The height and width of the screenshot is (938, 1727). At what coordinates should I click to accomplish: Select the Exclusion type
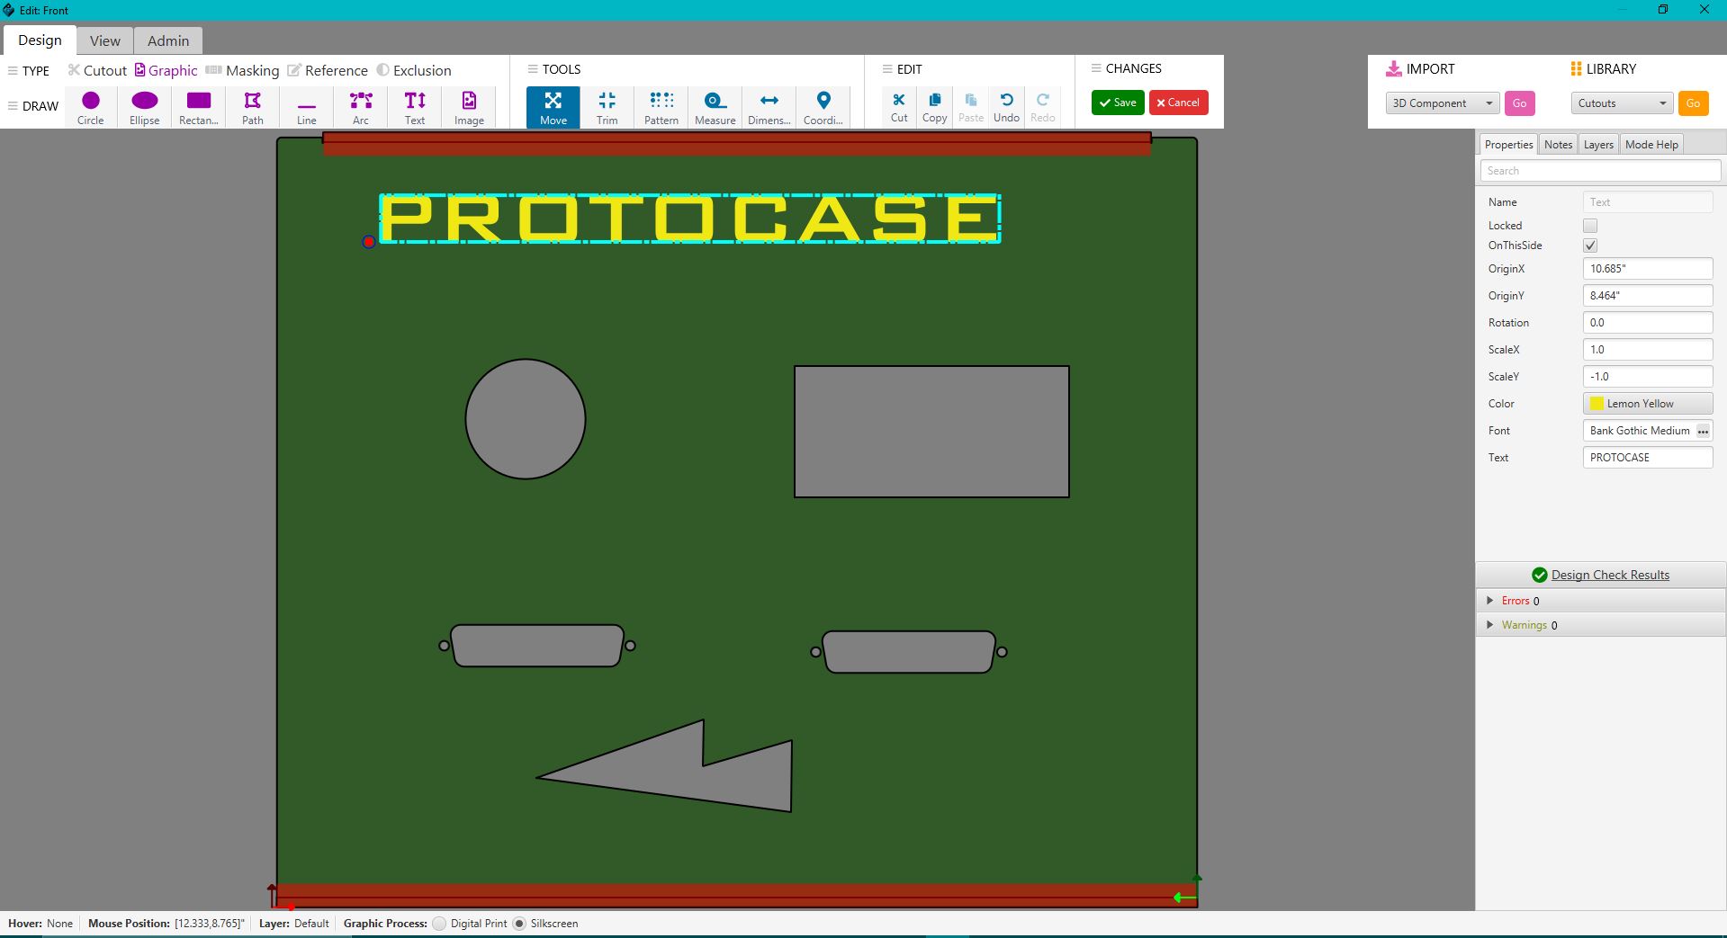coord(414,70)
